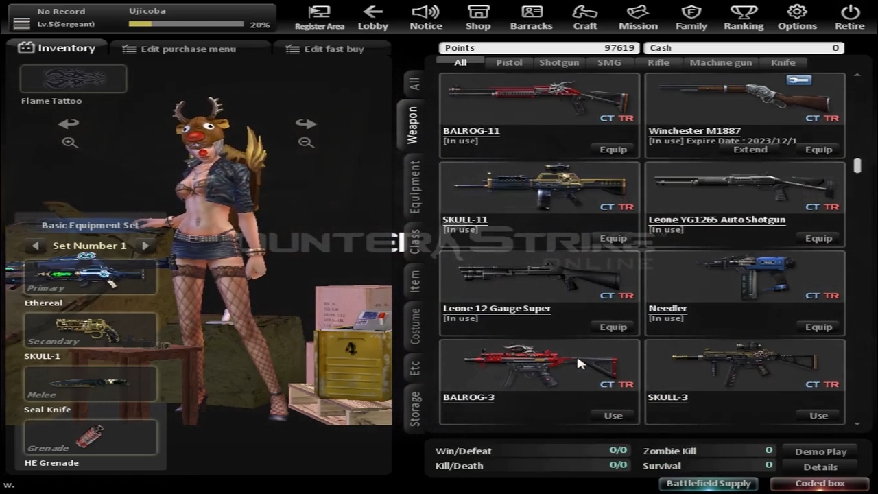Zoom in on the character model
Screen dimensions: 878x494
point(69,143)
